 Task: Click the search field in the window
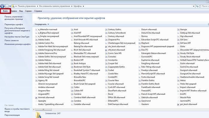[205, 6]
